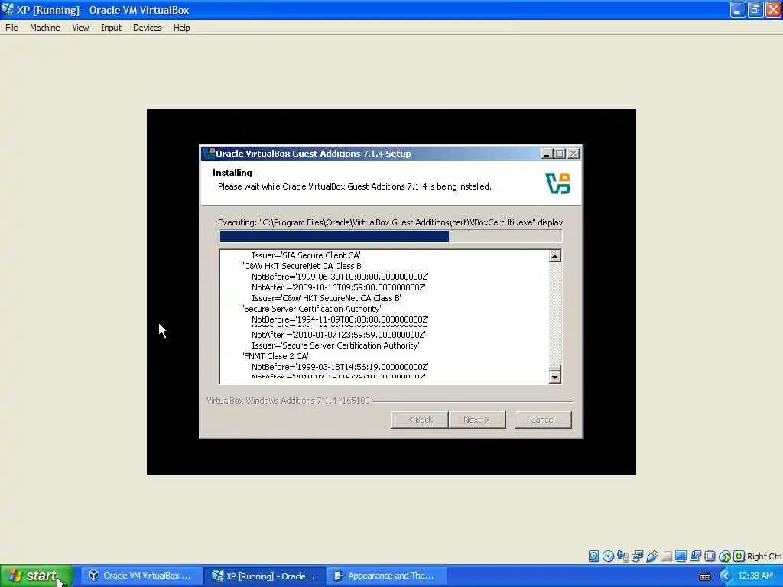Viewport: 783px width, 587px height.
Task: Click the log list vertical scrollbar track
Action: (555, 314)
